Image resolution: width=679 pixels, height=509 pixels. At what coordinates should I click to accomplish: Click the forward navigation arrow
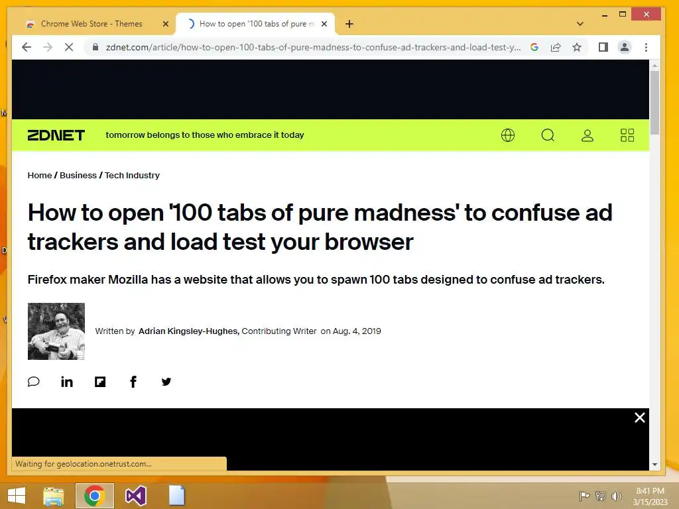tap(48, 47)
